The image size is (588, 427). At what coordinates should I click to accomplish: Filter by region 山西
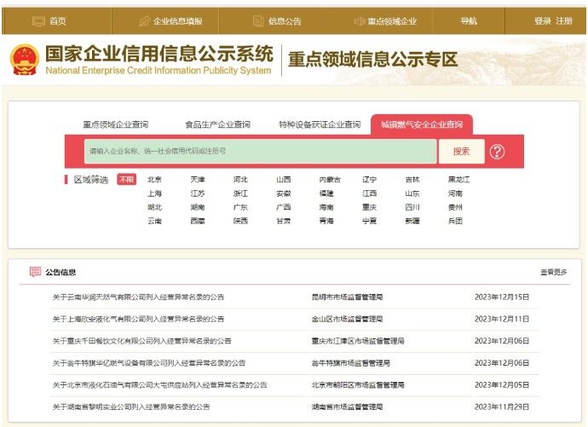[284, 180]
